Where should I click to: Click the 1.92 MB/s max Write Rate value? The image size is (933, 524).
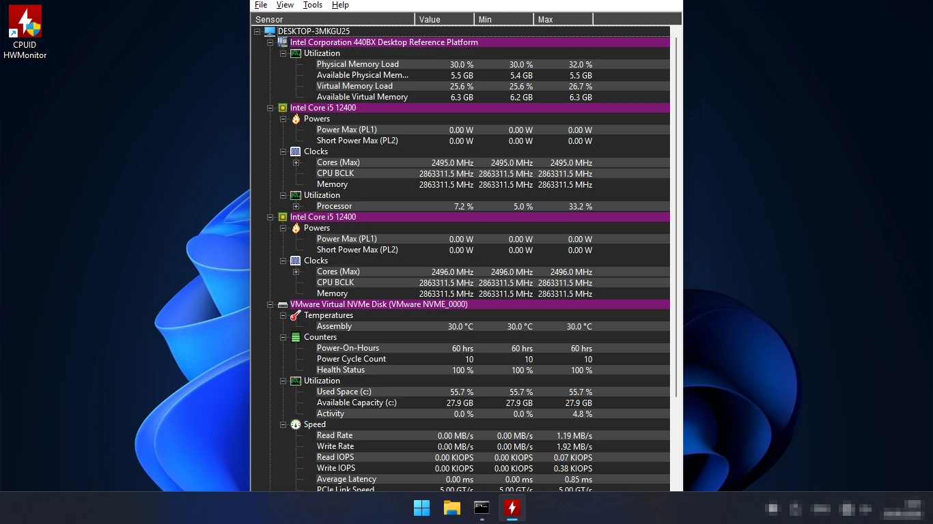pos(574,446)
